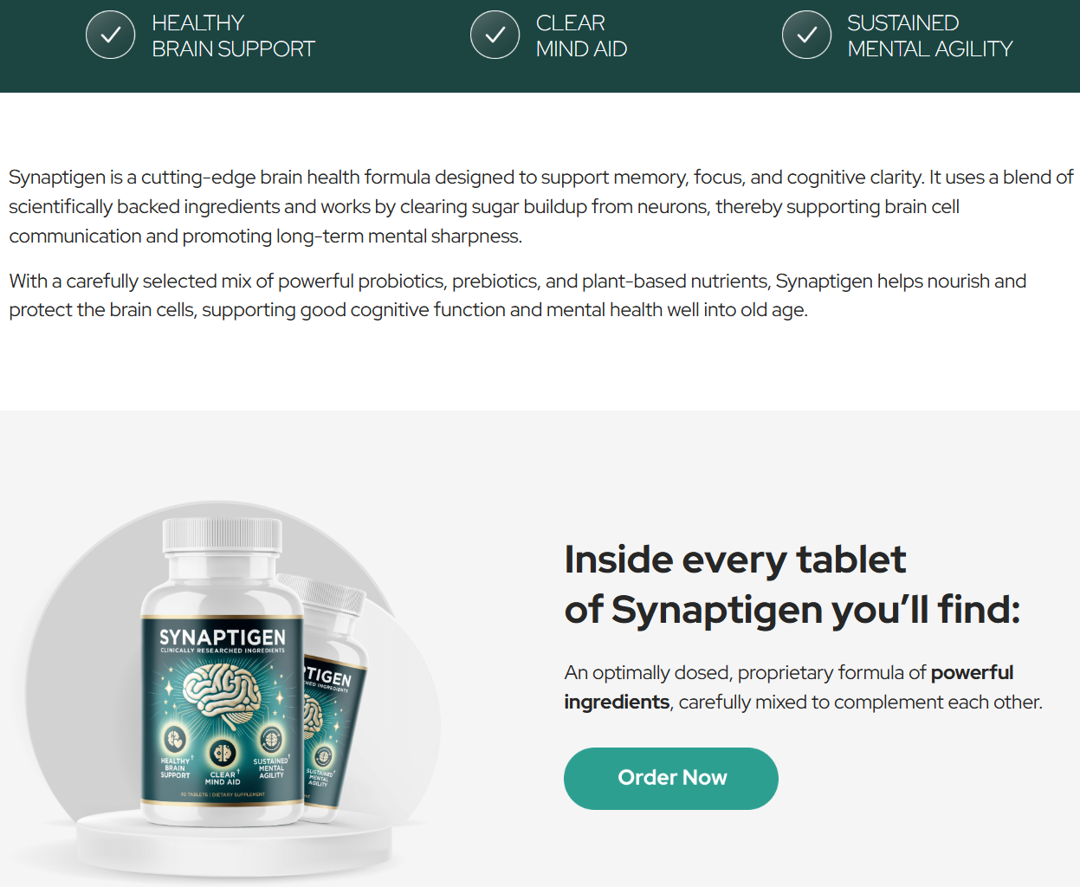Click the Sustained Mental Agility checkmark icon
The height and width of the screenshot is (887, 1080).
tap(806, 35)
